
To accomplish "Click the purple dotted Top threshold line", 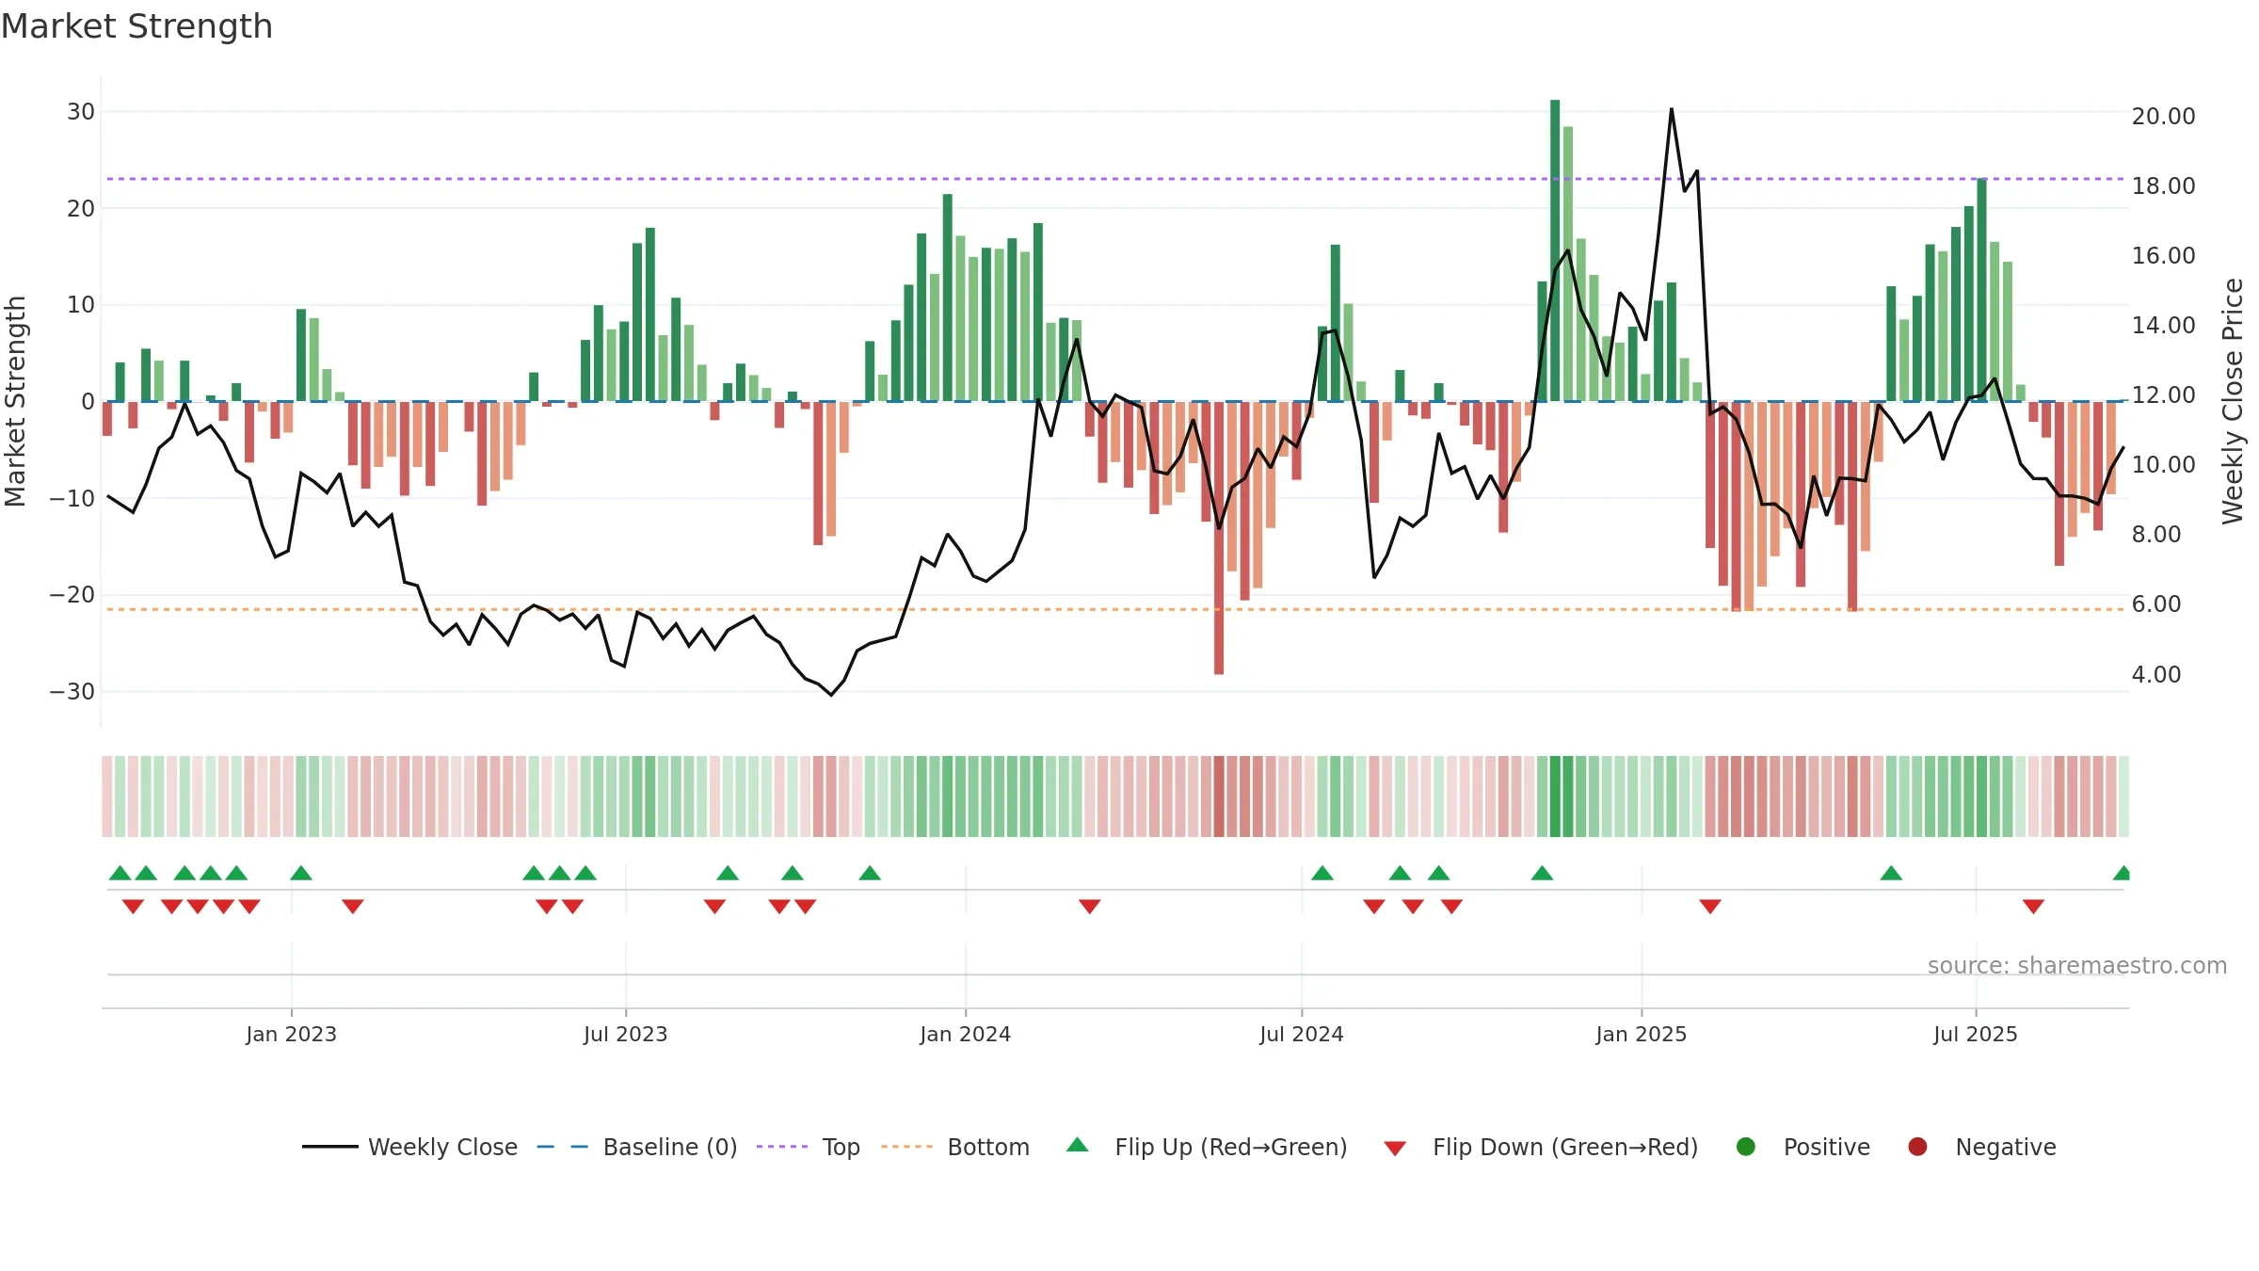I will [x=1115, y=179].
